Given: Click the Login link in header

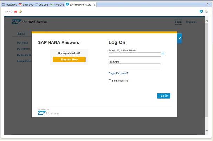Looking at the screenshot, I should coord(178,22).
